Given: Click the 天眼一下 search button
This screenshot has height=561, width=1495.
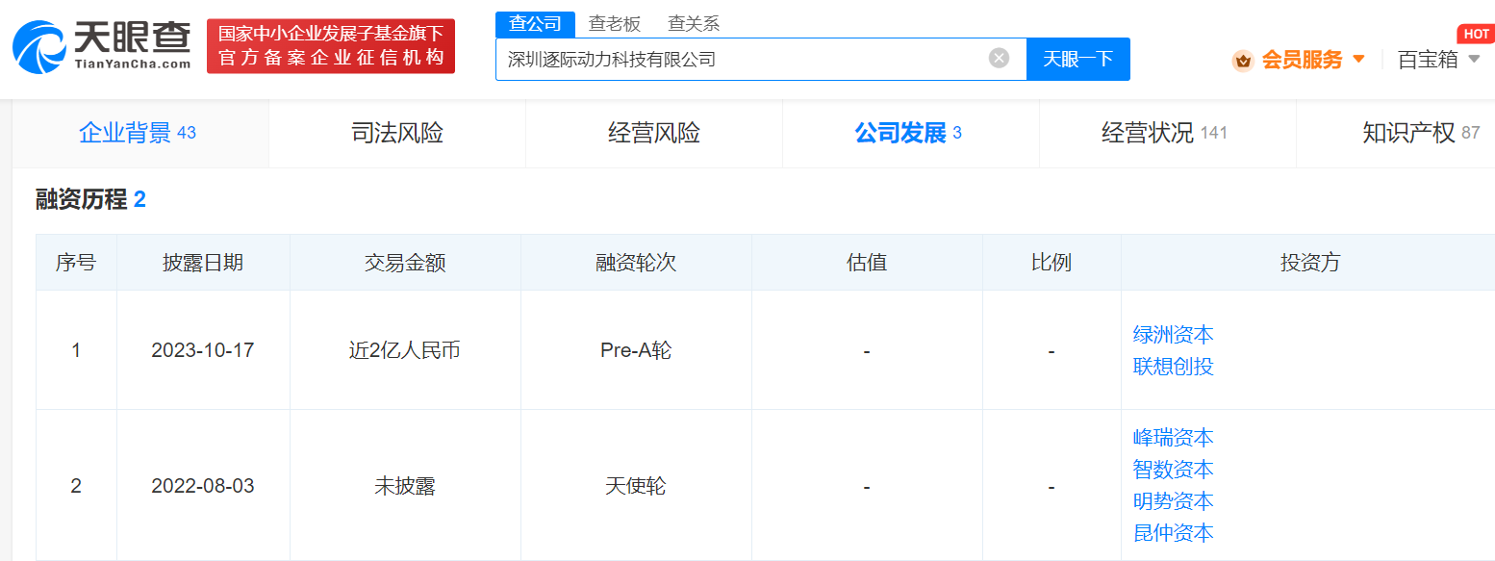Looking at the screenshot, I should click(x=1078, y=59).
